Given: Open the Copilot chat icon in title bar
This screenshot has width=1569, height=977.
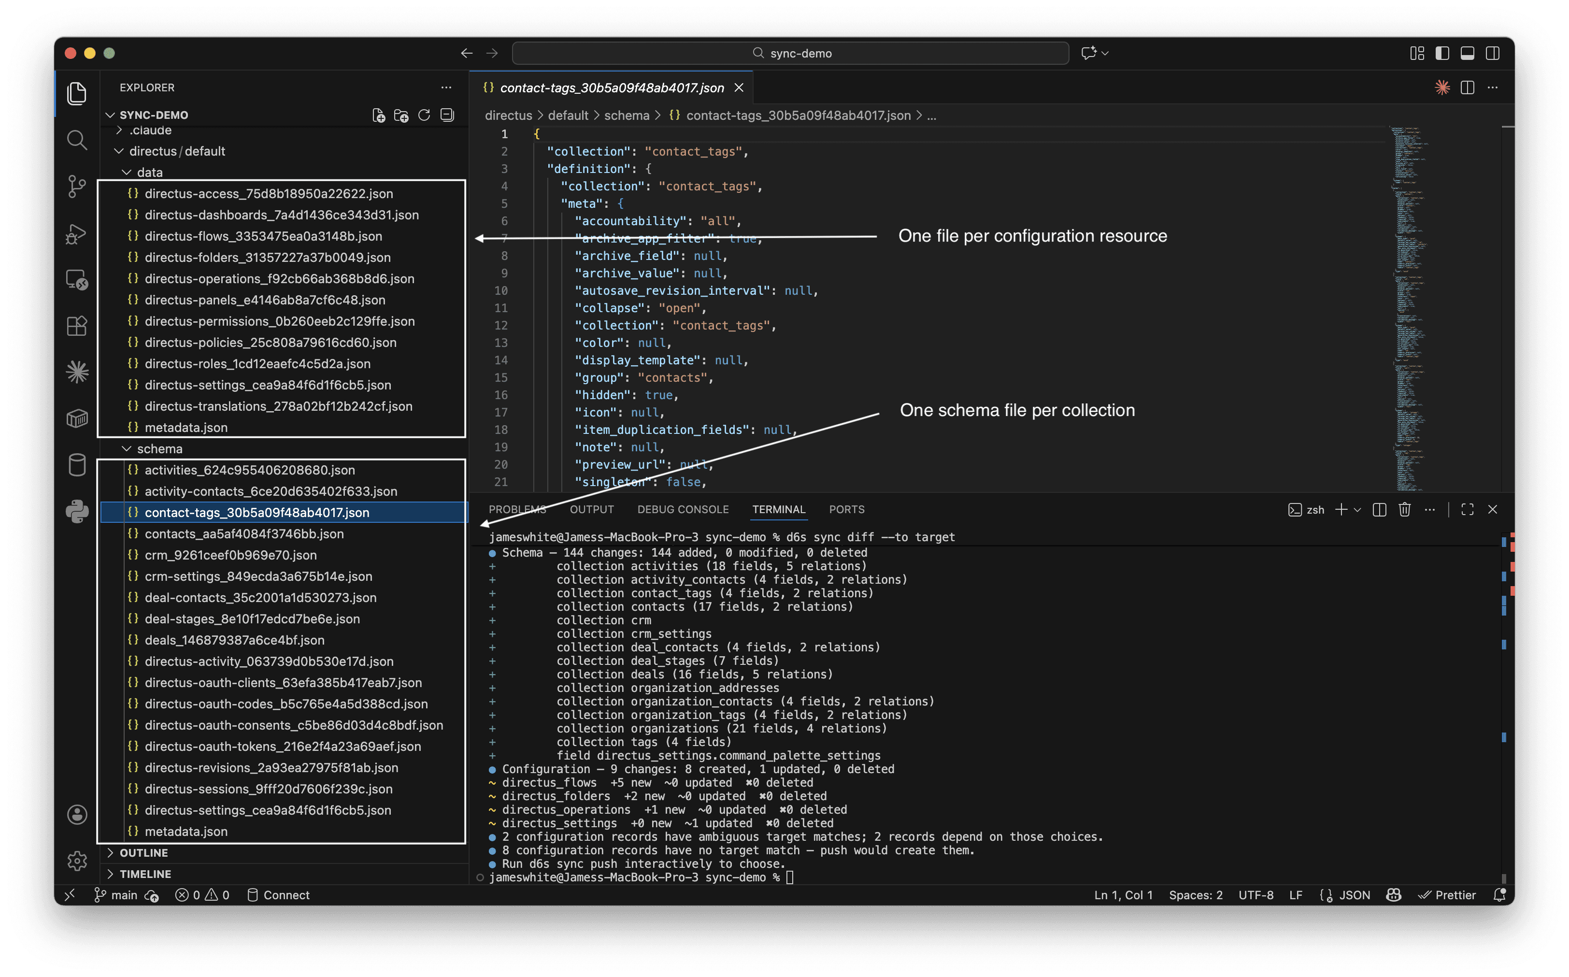Looking at the screenshot, I should (x=1088, y=53).
